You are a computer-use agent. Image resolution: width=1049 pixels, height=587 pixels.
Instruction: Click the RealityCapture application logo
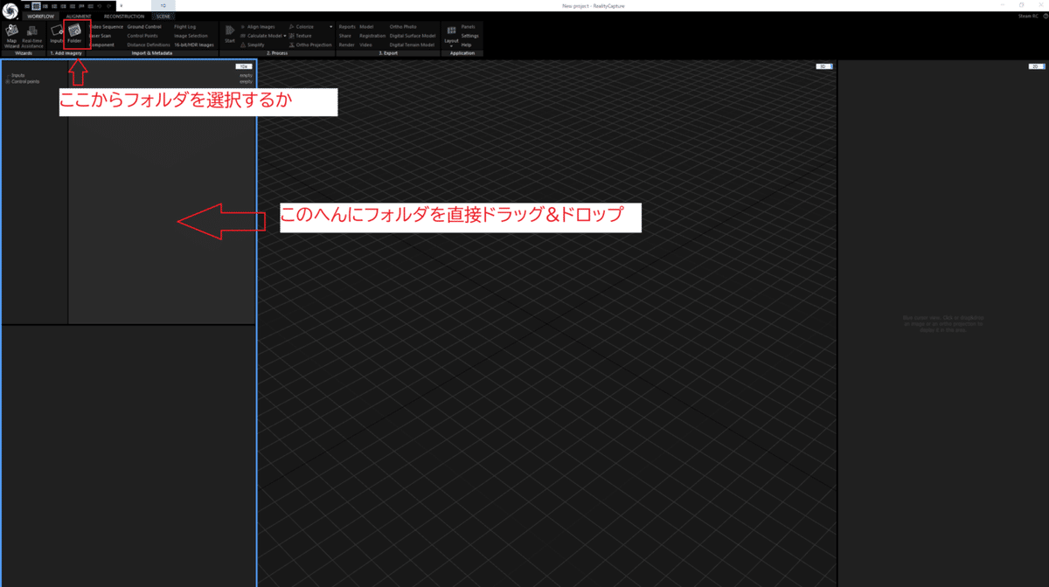click(x=10, y=10)
